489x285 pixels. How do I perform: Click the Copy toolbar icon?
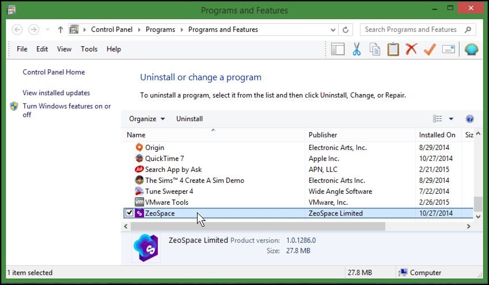pos(374,49)
